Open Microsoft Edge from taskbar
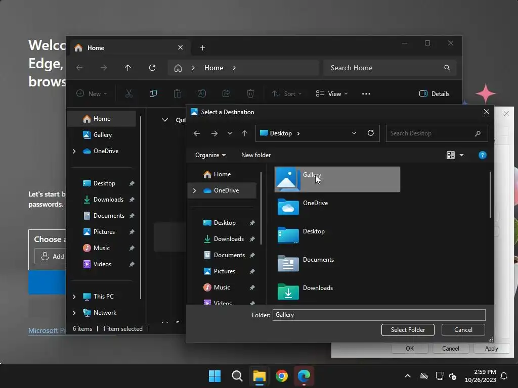The image size is (518, 388). [304, 376]
